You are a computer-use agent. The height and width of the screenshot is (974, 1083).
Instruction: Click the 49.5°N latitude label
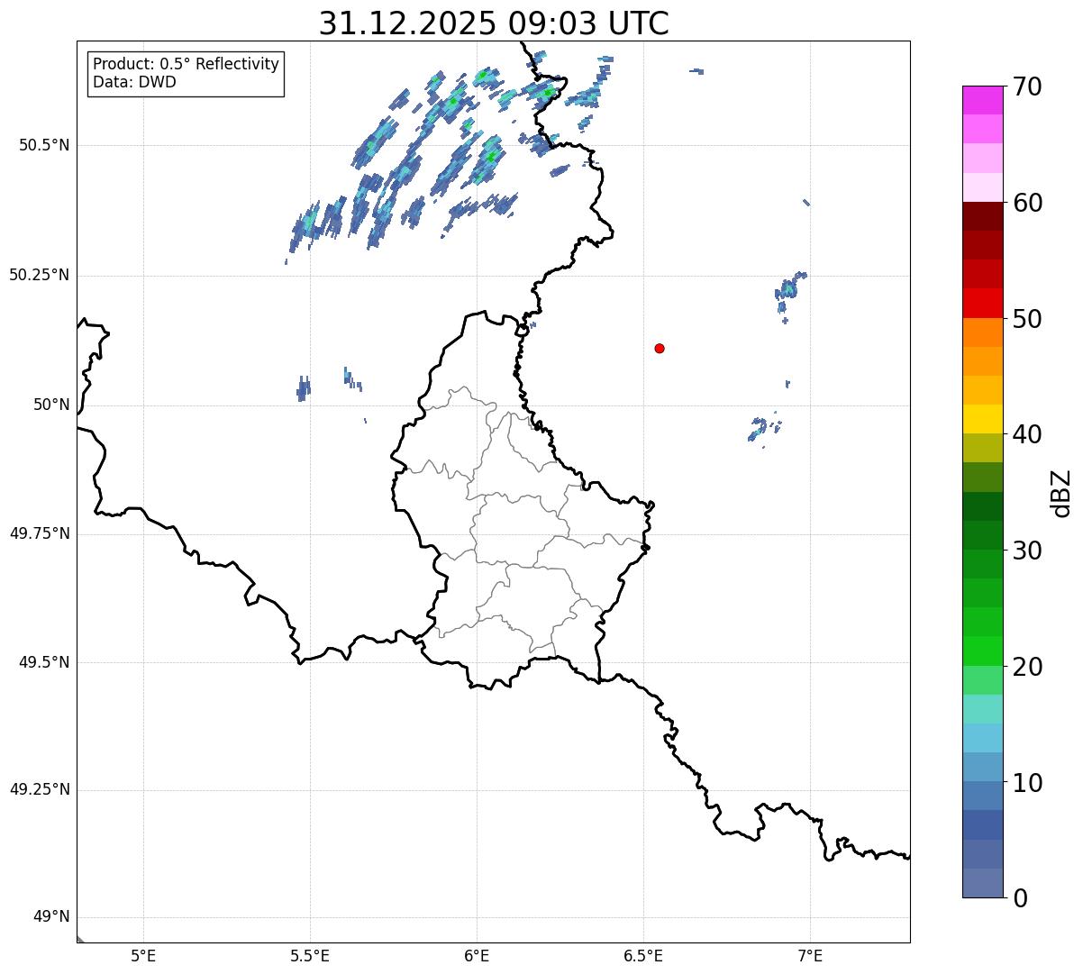[44, 662]
